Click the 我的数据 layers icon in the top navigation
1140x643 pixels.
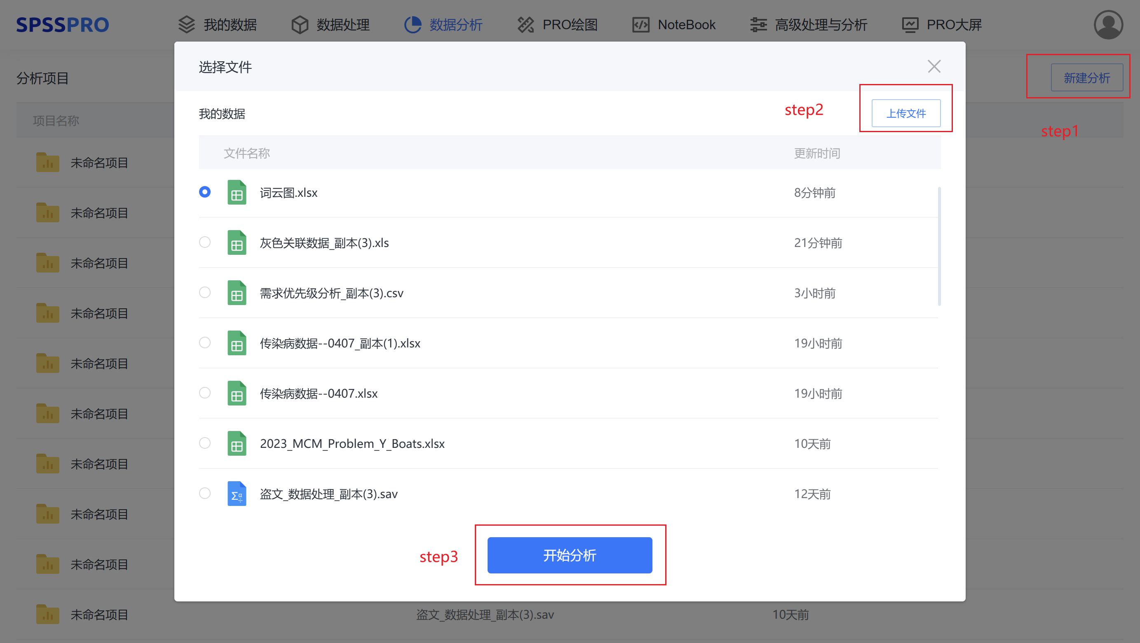(187, 25)
